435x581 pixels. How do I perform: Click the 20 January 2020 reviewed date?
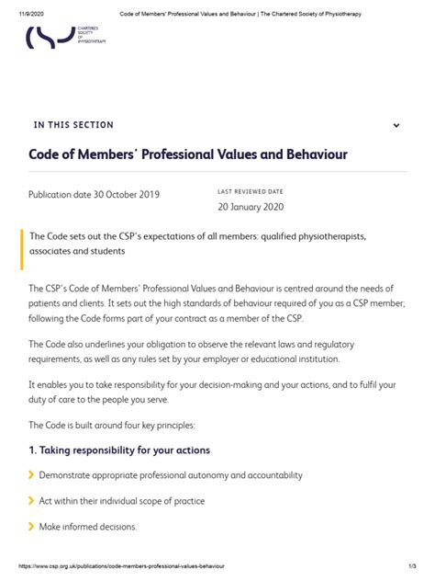pyautogui.click(x=251, y=207)
